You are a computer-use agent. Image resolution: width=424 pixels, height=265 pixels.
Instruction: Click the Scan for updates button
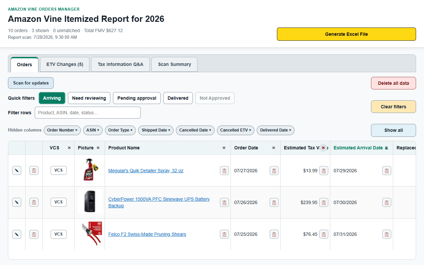tap(31, 83)
